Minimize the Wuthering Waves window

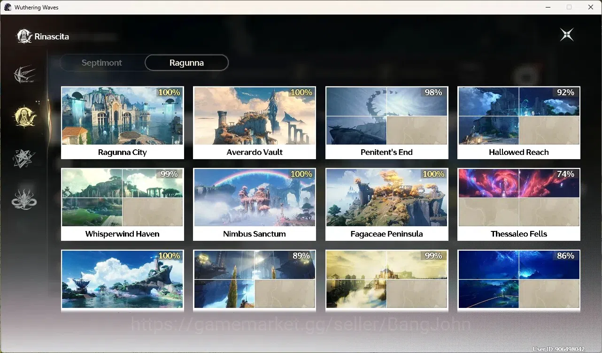click(548, 7)
